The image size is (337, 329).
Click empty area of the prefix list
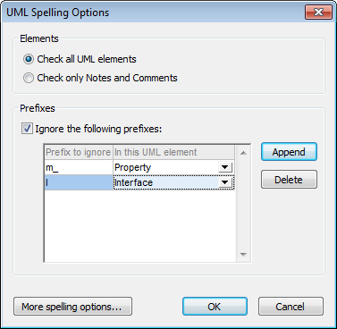(140, 225)
